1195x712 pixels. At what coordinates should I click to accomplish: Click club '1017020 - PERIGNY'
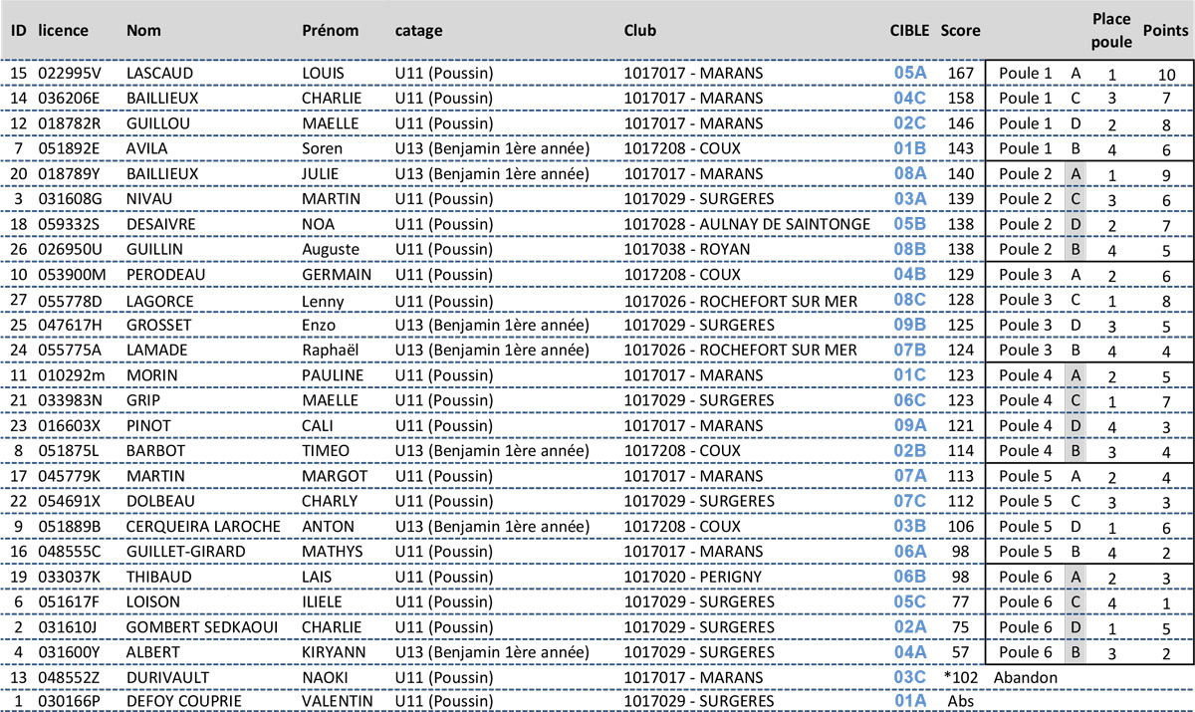[x=692, y=576]
